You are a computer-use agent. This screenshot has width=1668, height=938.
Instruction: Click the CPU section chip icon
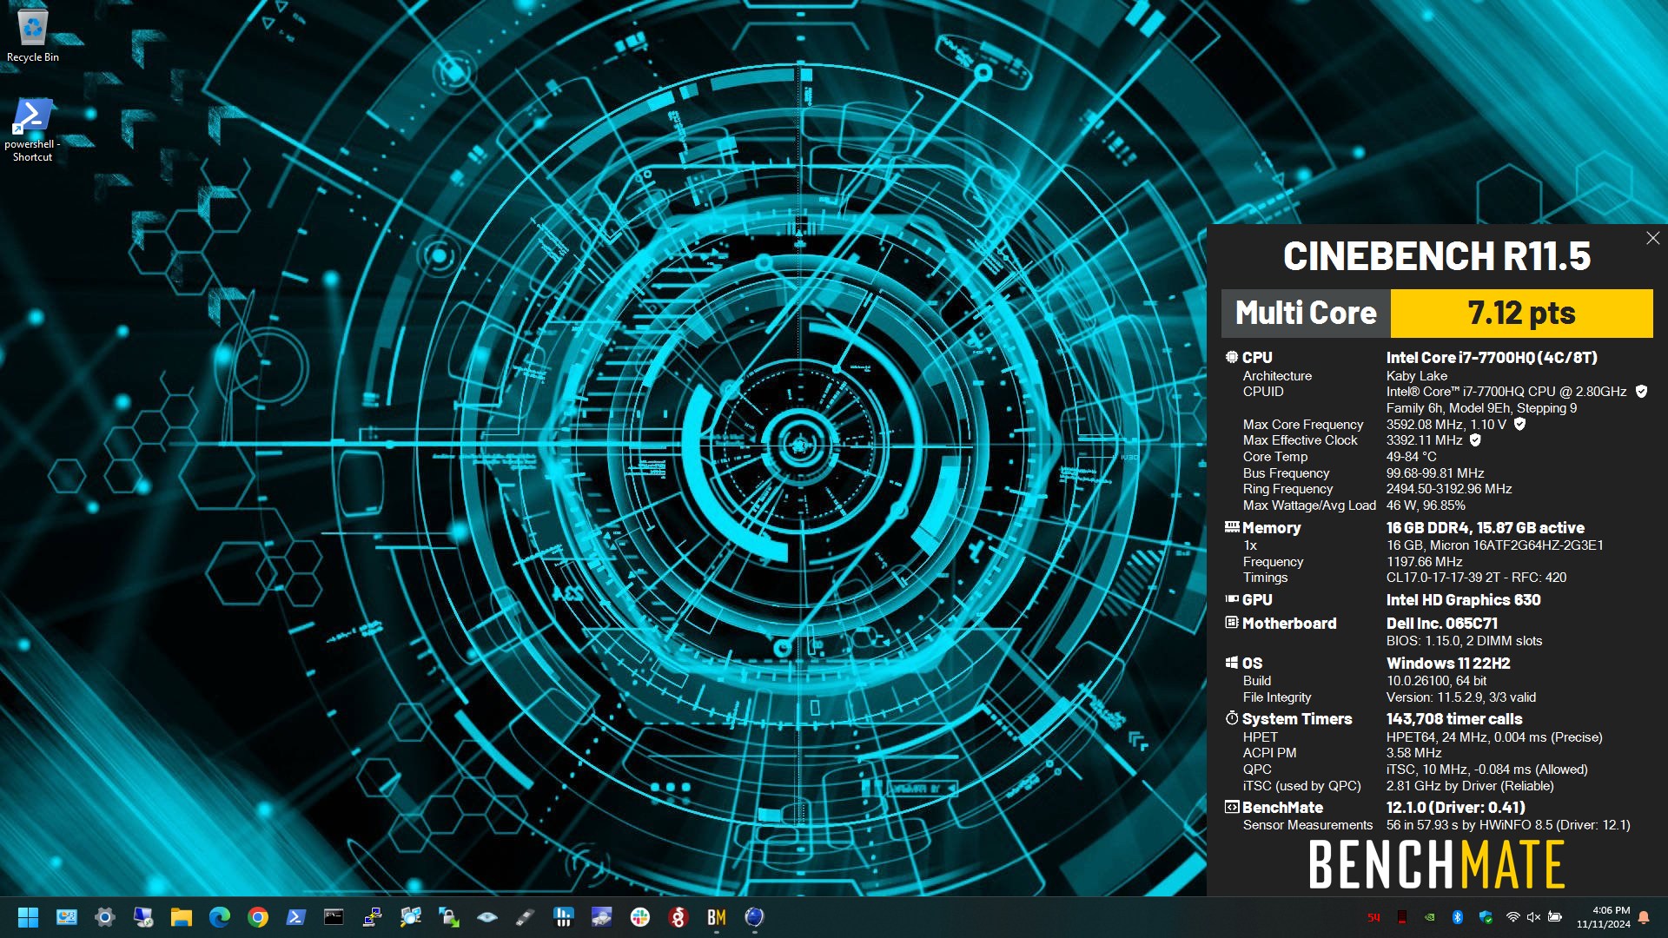1231,357
